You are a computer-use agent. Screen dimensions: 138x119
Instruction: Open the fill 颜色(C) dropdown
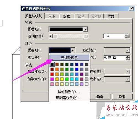click(x=85, y=29)
